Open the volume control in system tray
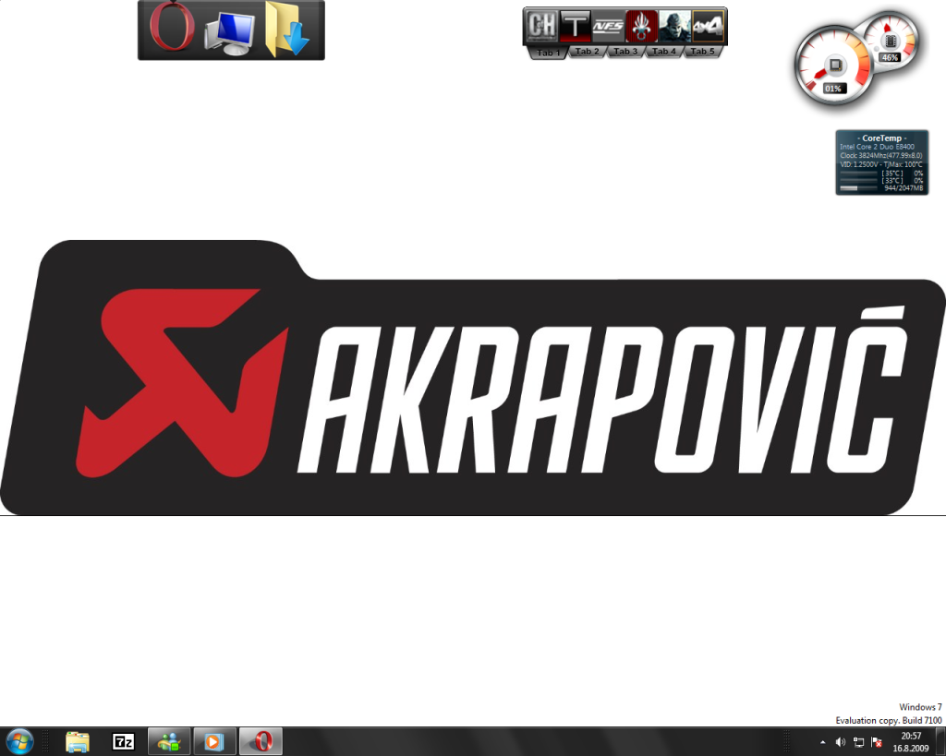The width and height of the screenshot is (946, 756). pyautogui.click(x=840, y=742)
